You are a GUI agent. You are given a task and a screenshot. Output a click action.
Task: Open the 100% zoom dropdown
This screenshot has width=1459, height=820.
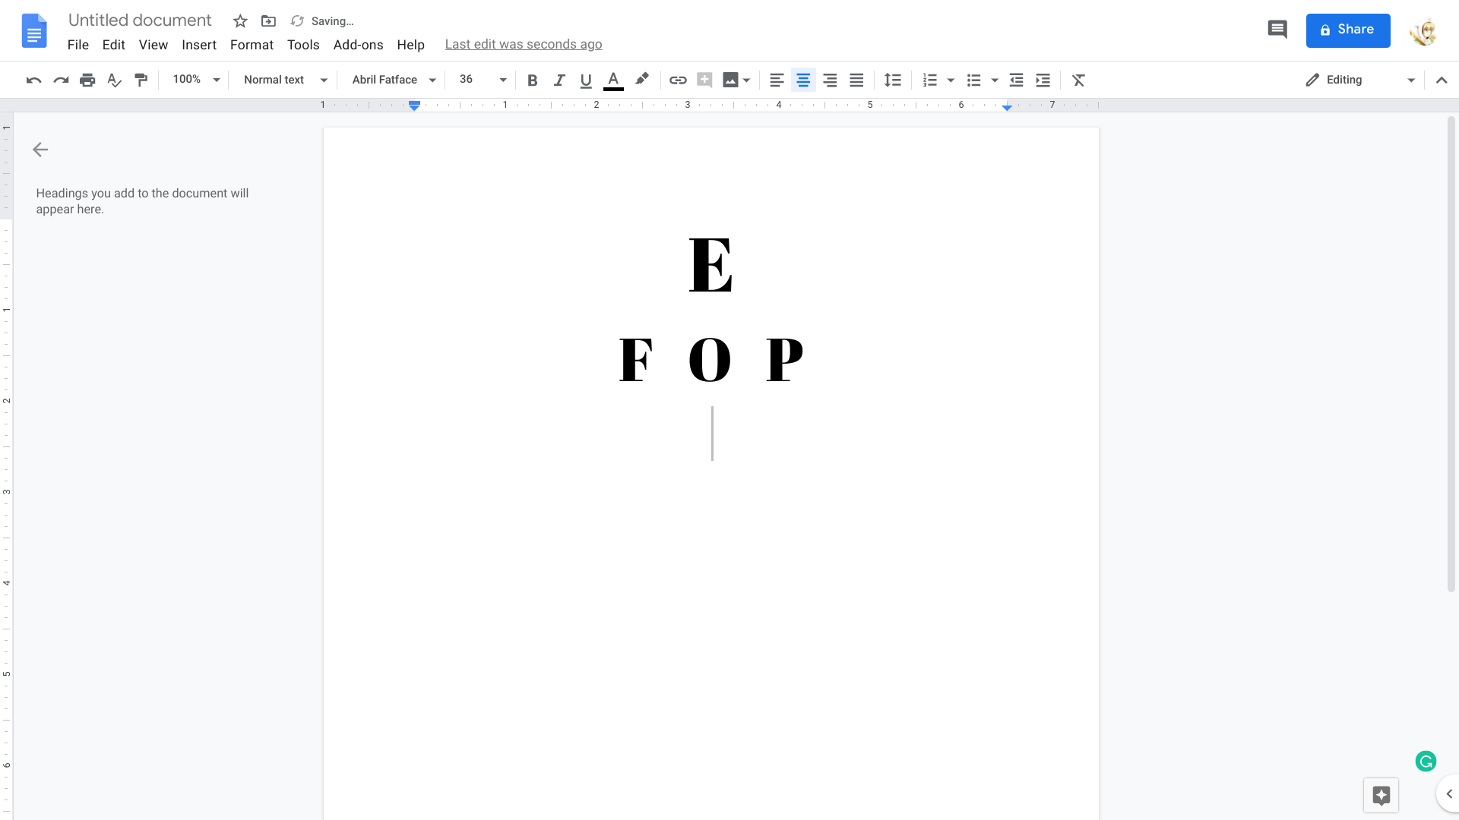[x=195, y=80]
